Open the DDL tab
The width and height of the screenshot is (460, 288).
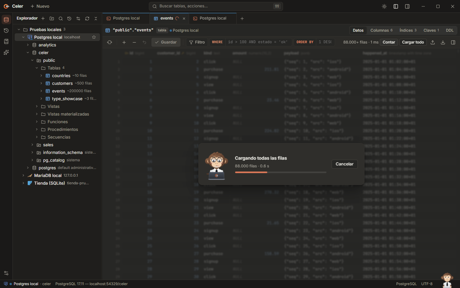click(450, 30)
